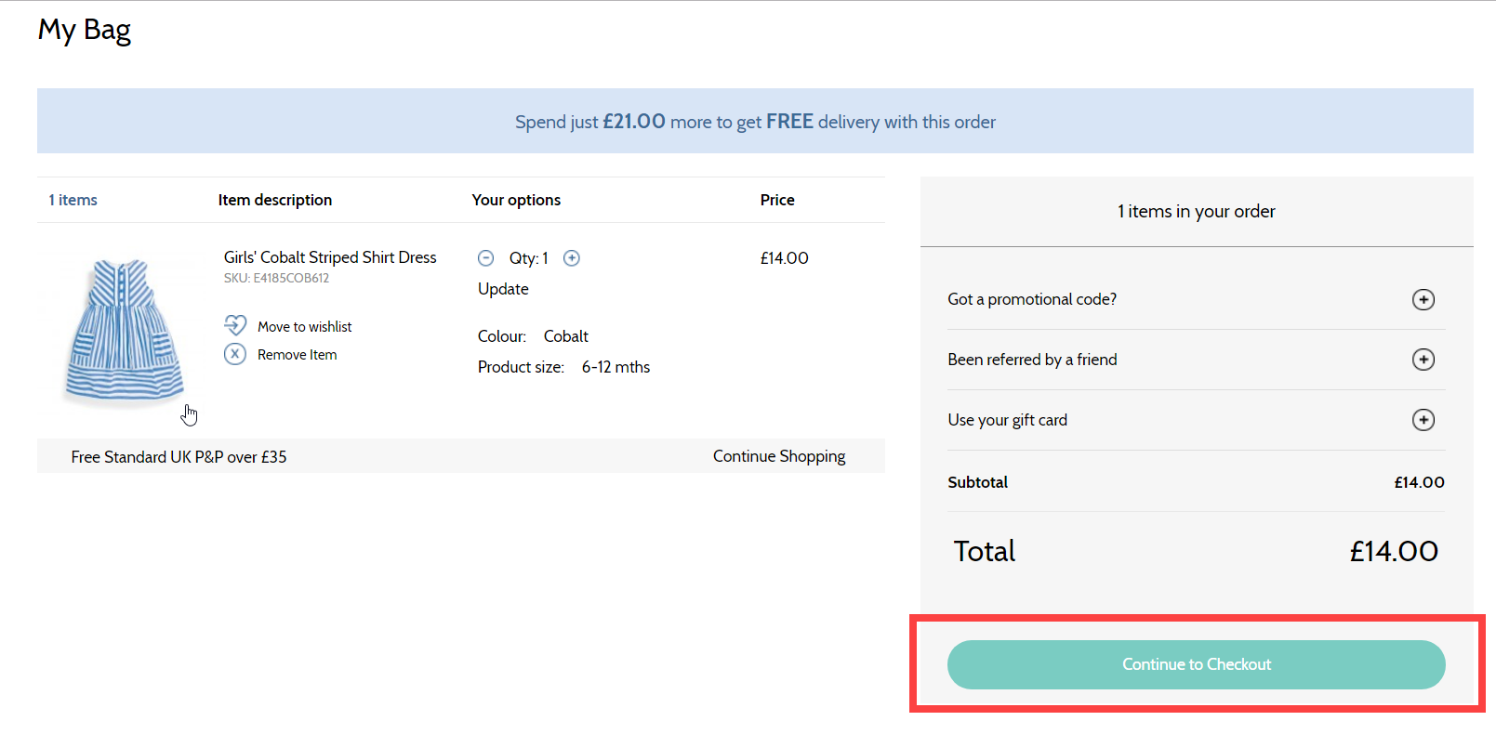1496x734 pixels.
Task: Expand 'Been referred by a friend' section
Action: point(1032,360)
